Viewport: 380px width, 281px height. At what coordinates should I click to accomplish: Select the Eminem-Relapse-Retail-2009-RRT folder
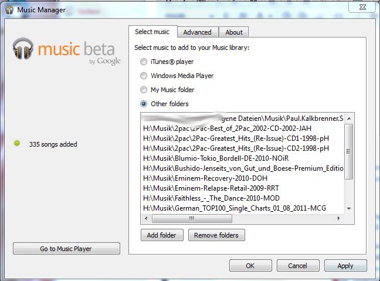tap(242, 188)
